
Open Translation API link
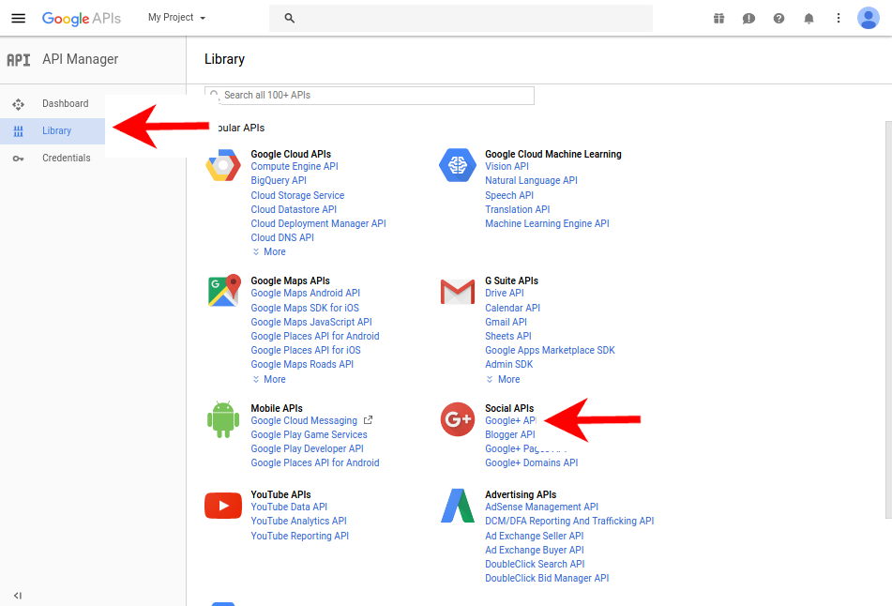[x=518, y=209]
